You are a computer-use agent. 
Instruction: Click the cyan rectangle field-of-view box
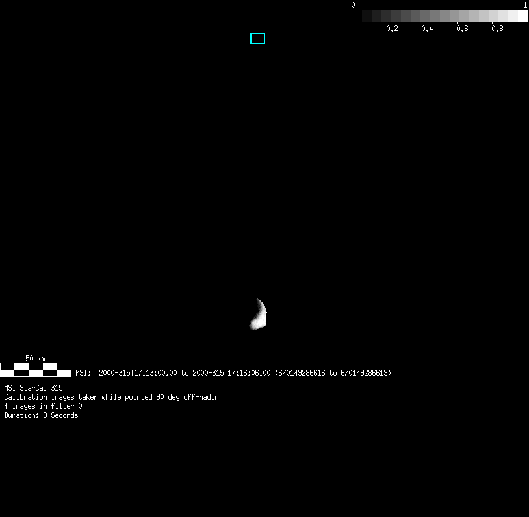click(257, 39)
